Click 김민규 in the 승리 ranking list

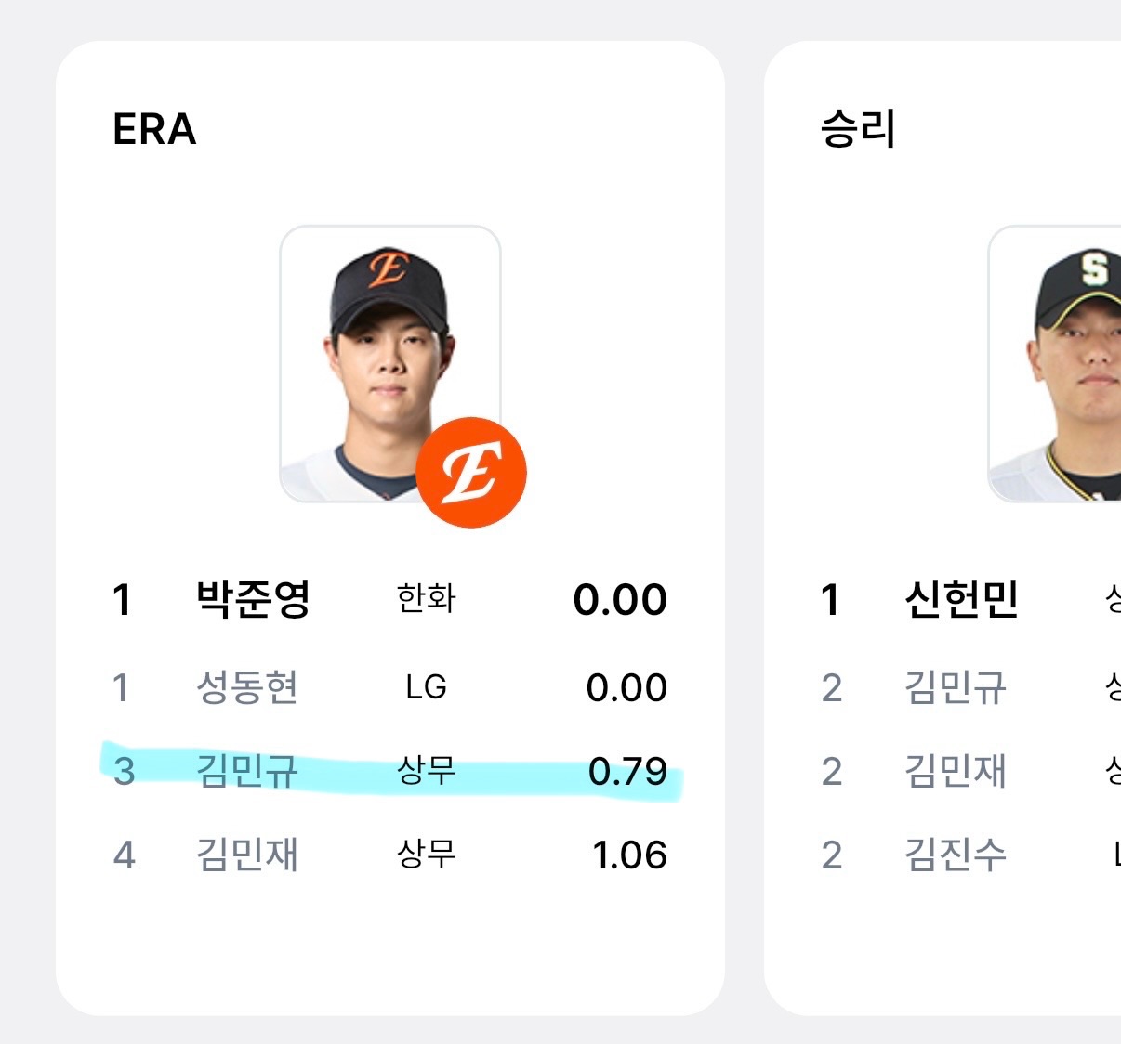[x=955, y=687]
